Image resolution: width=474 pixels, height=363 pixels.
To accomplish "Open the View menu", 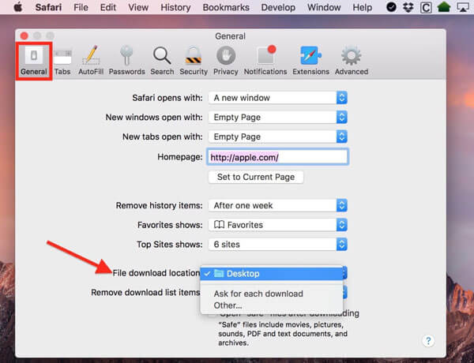I will pos(138,7).
